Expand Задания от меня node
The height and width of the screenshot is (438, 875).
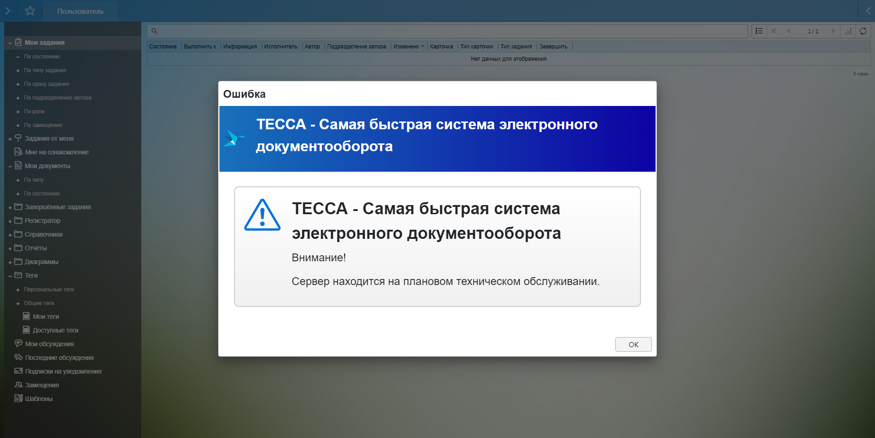click(10, 139)
